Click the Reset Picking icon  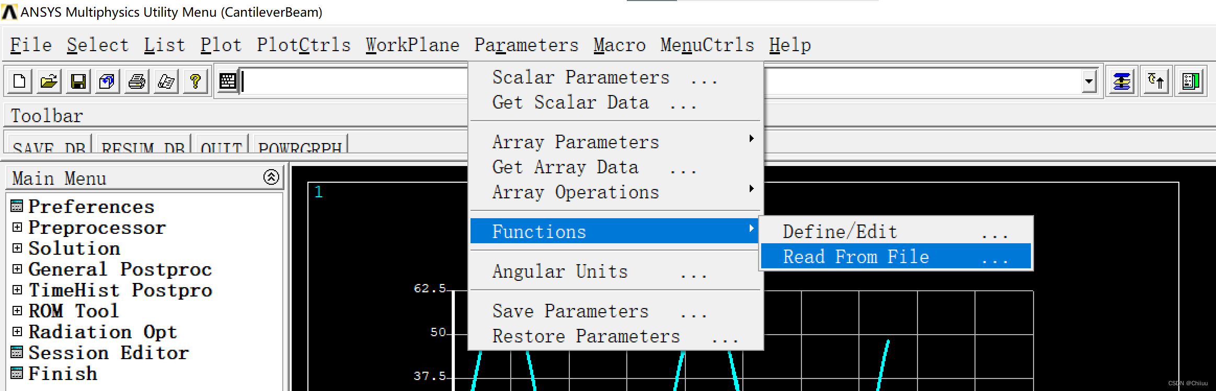click(1156, 81)
